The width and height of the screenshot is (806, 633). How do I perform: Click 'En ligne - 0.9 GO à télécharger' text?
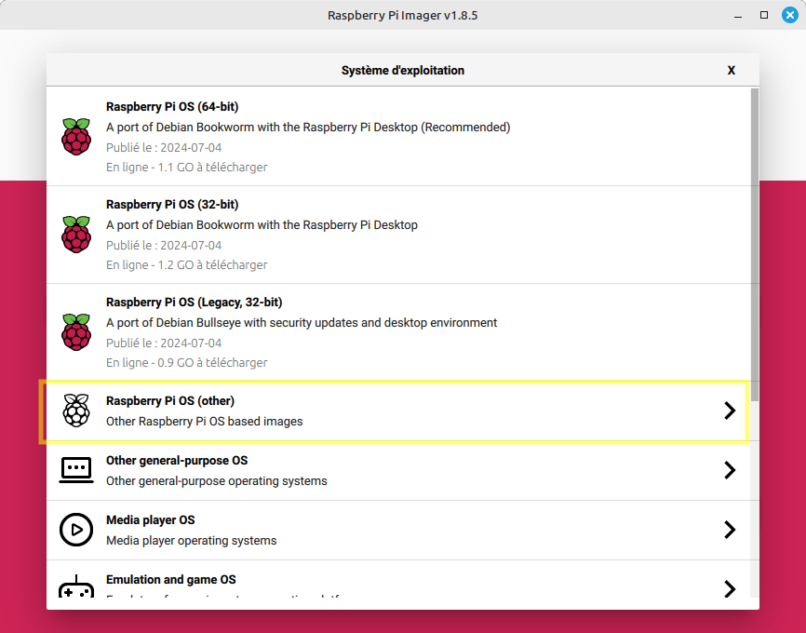pos(186,363)
